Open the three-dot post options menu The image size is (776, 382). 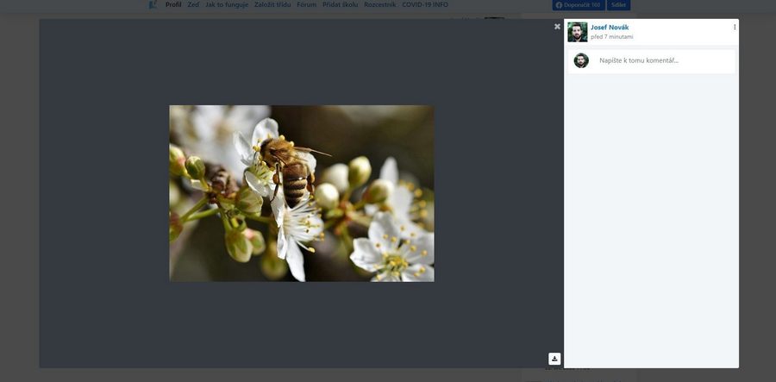pyautogui.click(x=735, y=28)
